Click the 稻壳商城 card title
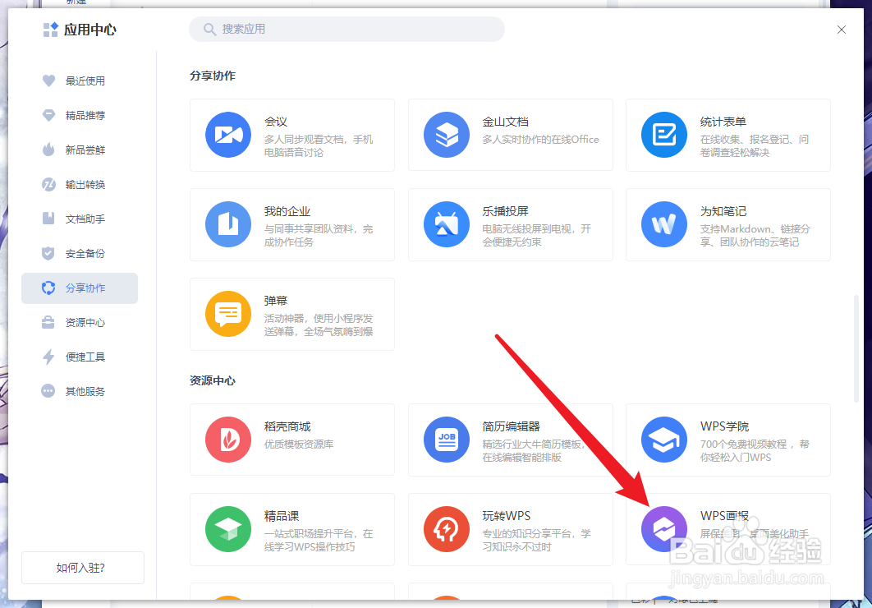The image size is (872, 608). [287, 426]
